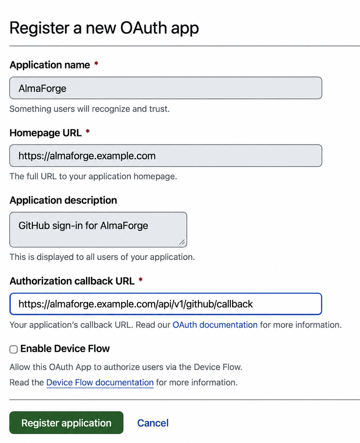Click the Application name input field

166,88
